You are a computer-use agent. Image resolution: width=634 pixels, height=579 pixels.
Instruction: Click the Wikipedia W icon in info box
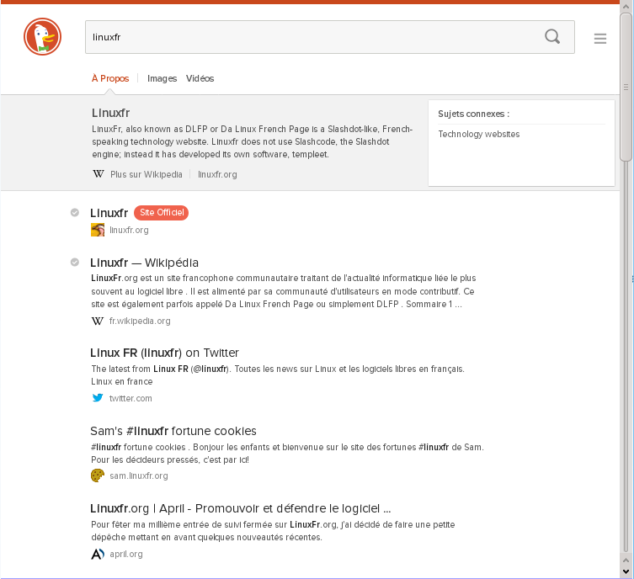[99, 174]
